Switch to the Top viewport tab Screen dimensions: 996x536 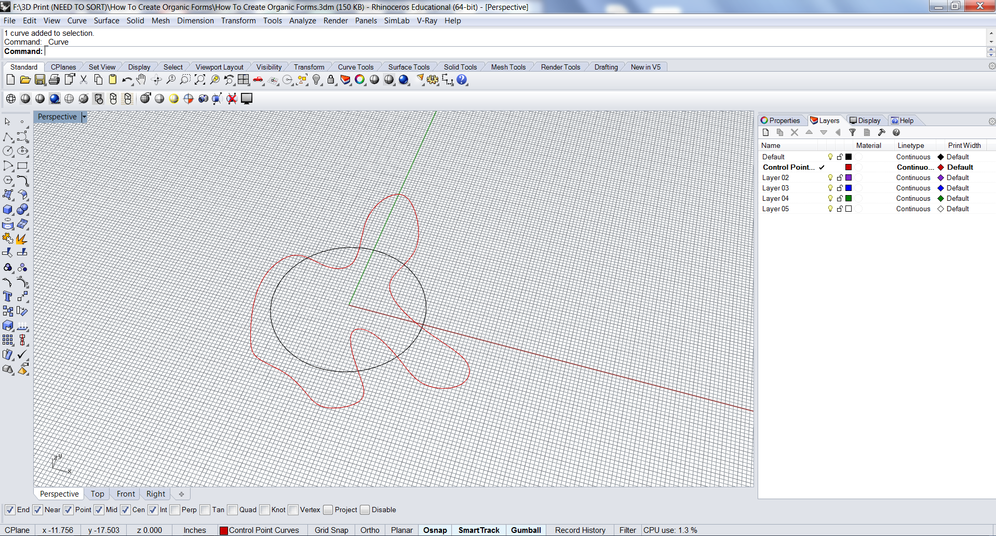pos(97,494)
